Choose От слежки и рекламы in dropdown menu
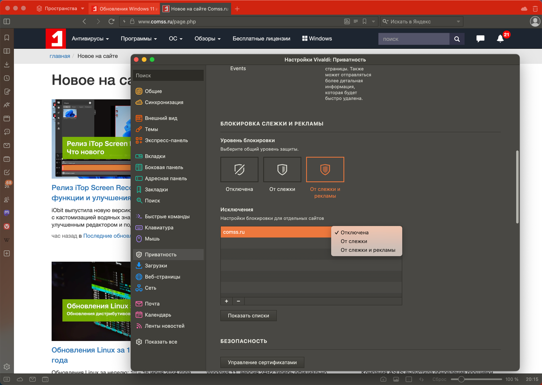Screen dimensions: 542x385 366,250
